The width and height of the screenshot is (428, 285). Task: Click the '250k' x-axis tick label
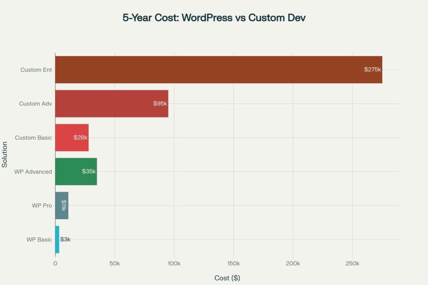coord(352,263)
